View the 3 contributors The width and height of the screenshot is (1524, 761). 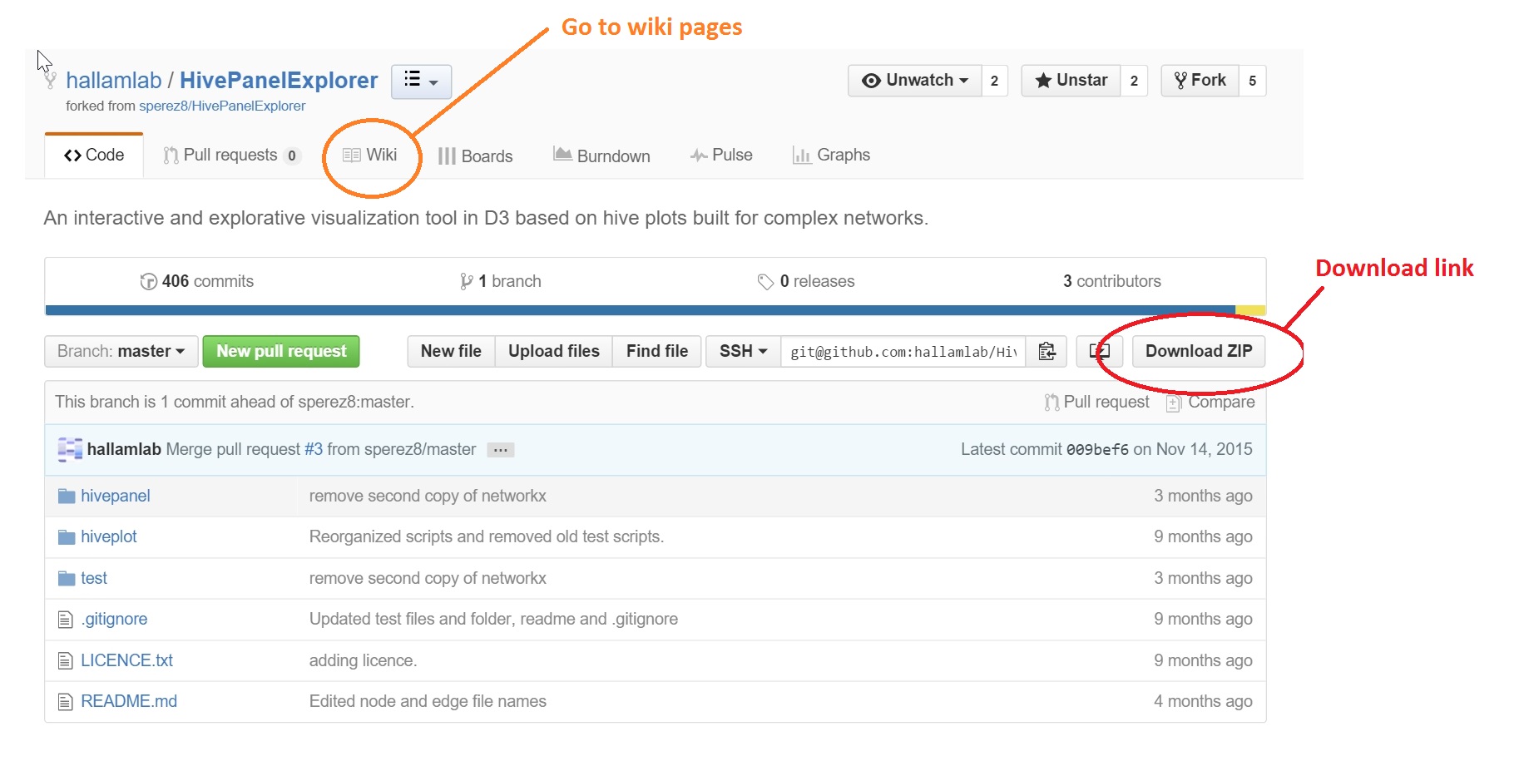1112,281
